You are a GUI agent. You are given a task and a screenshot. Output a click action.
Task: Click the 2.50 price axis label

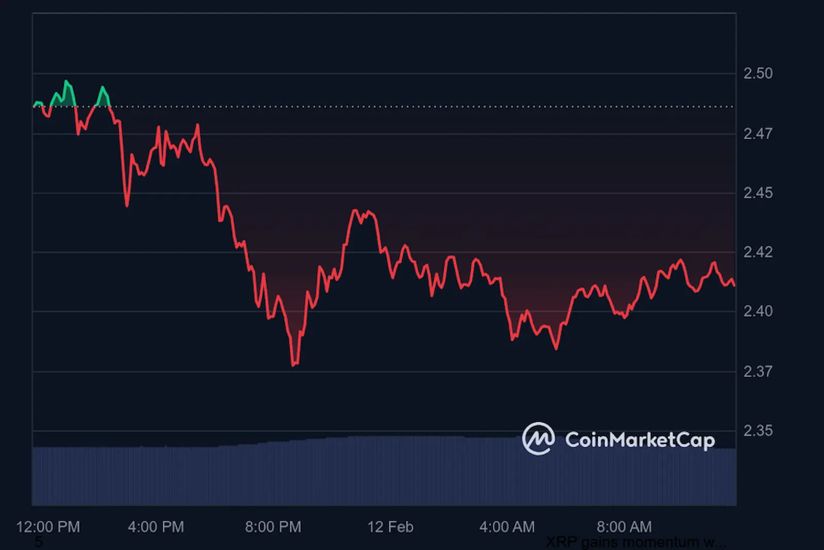coord(758,74)
